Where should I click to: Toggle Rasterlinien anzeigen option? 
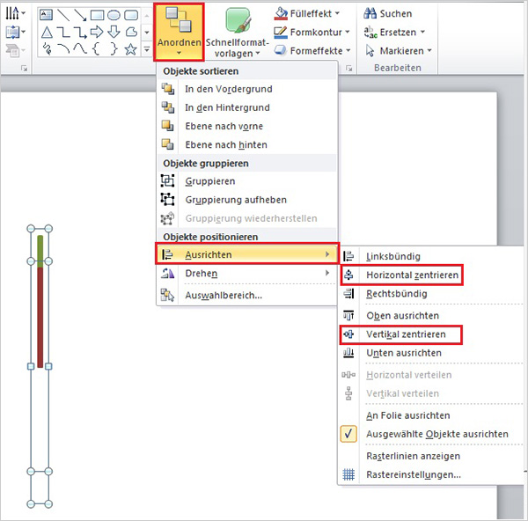click(413, 456)
